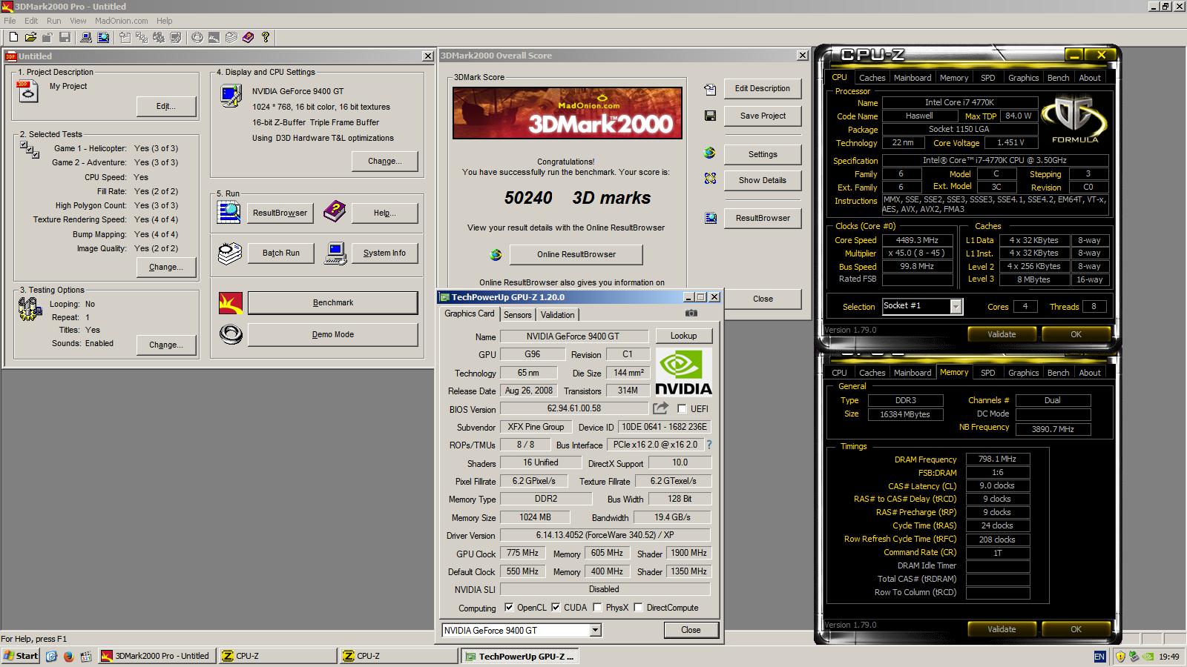Image resolution: width=1187 pixels, height=667 pixels.
Task: Click the Save Project button
Action: (763, 116)
